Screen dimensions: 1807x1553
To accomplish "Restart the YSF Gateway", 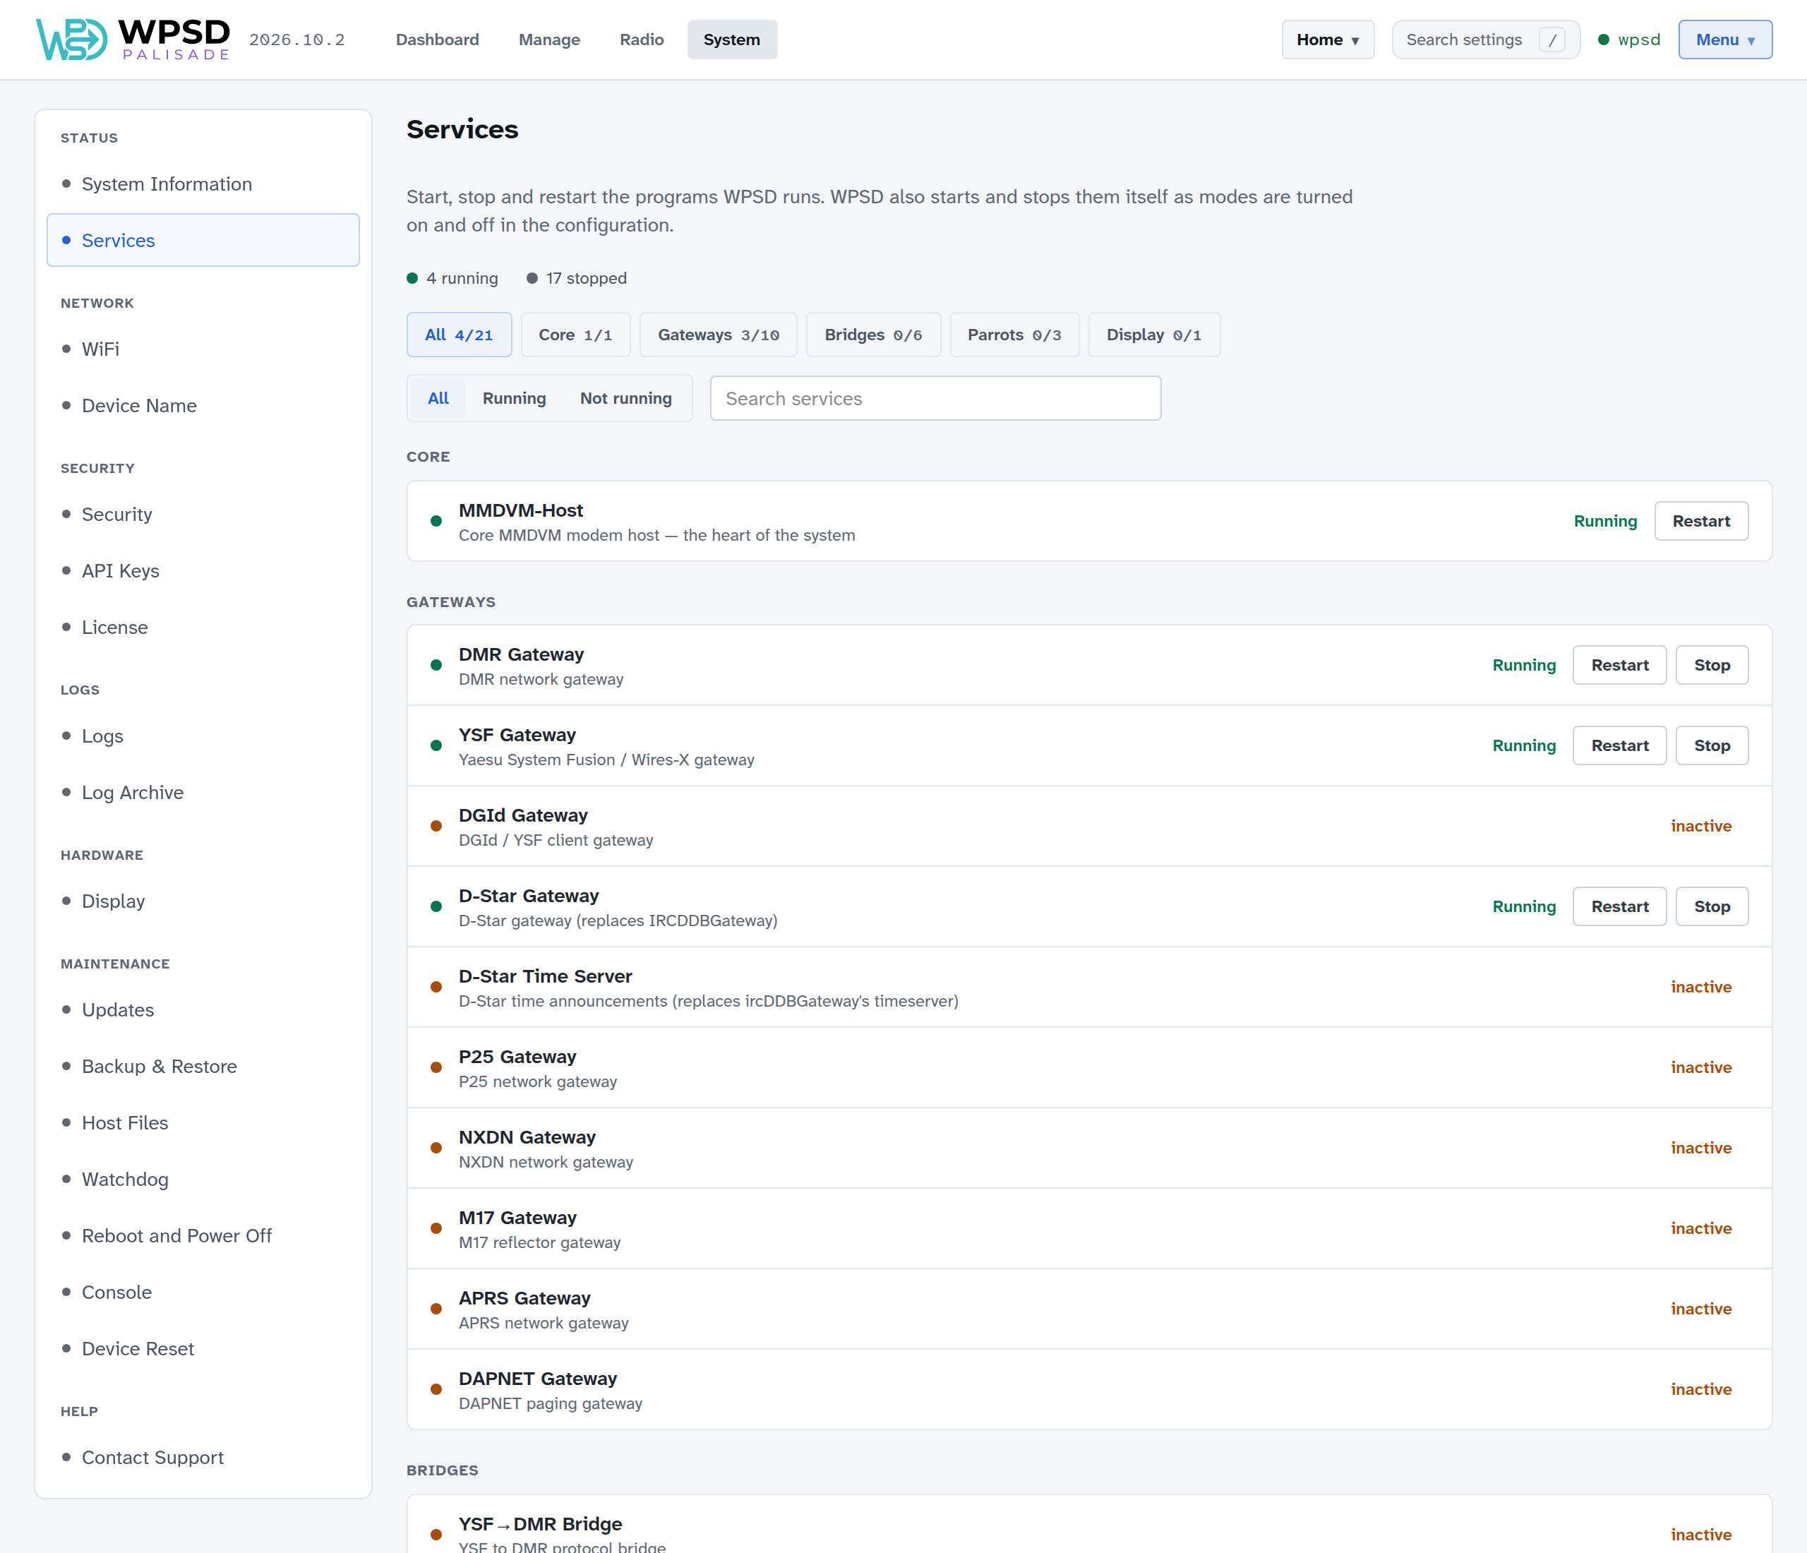I will [1619, 745].
